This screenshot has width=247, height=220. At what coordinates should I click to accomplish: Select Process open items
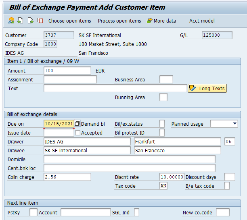pyautogui.click(x=119, y=21)
